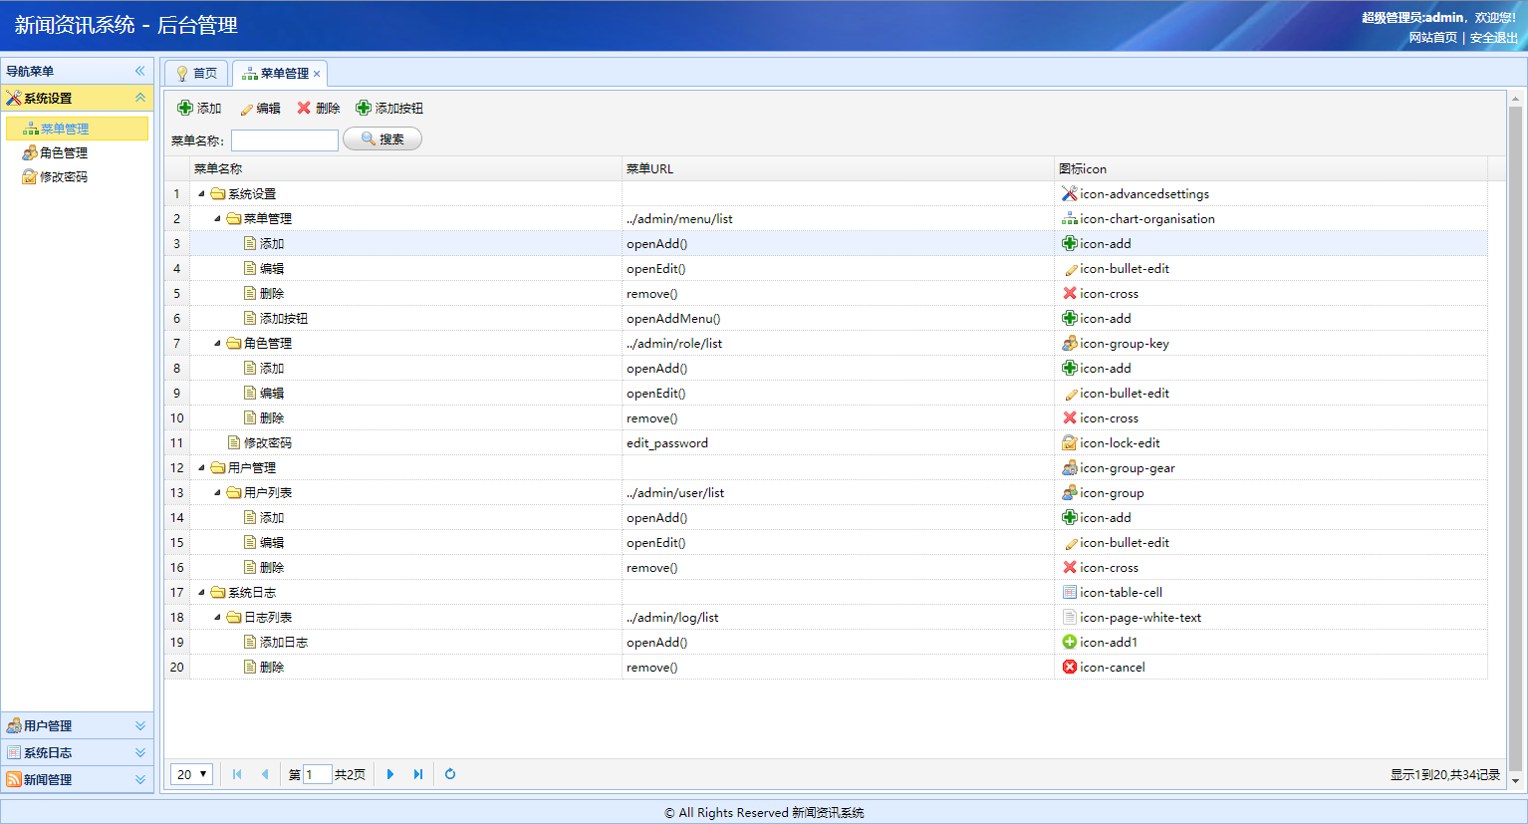Click the red cross 删除 toolbar icon

coord(304,108)
